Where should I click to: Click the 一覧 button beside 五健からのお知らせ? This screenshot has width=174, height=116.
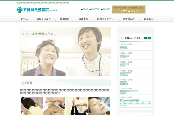[x=147, y=38]
